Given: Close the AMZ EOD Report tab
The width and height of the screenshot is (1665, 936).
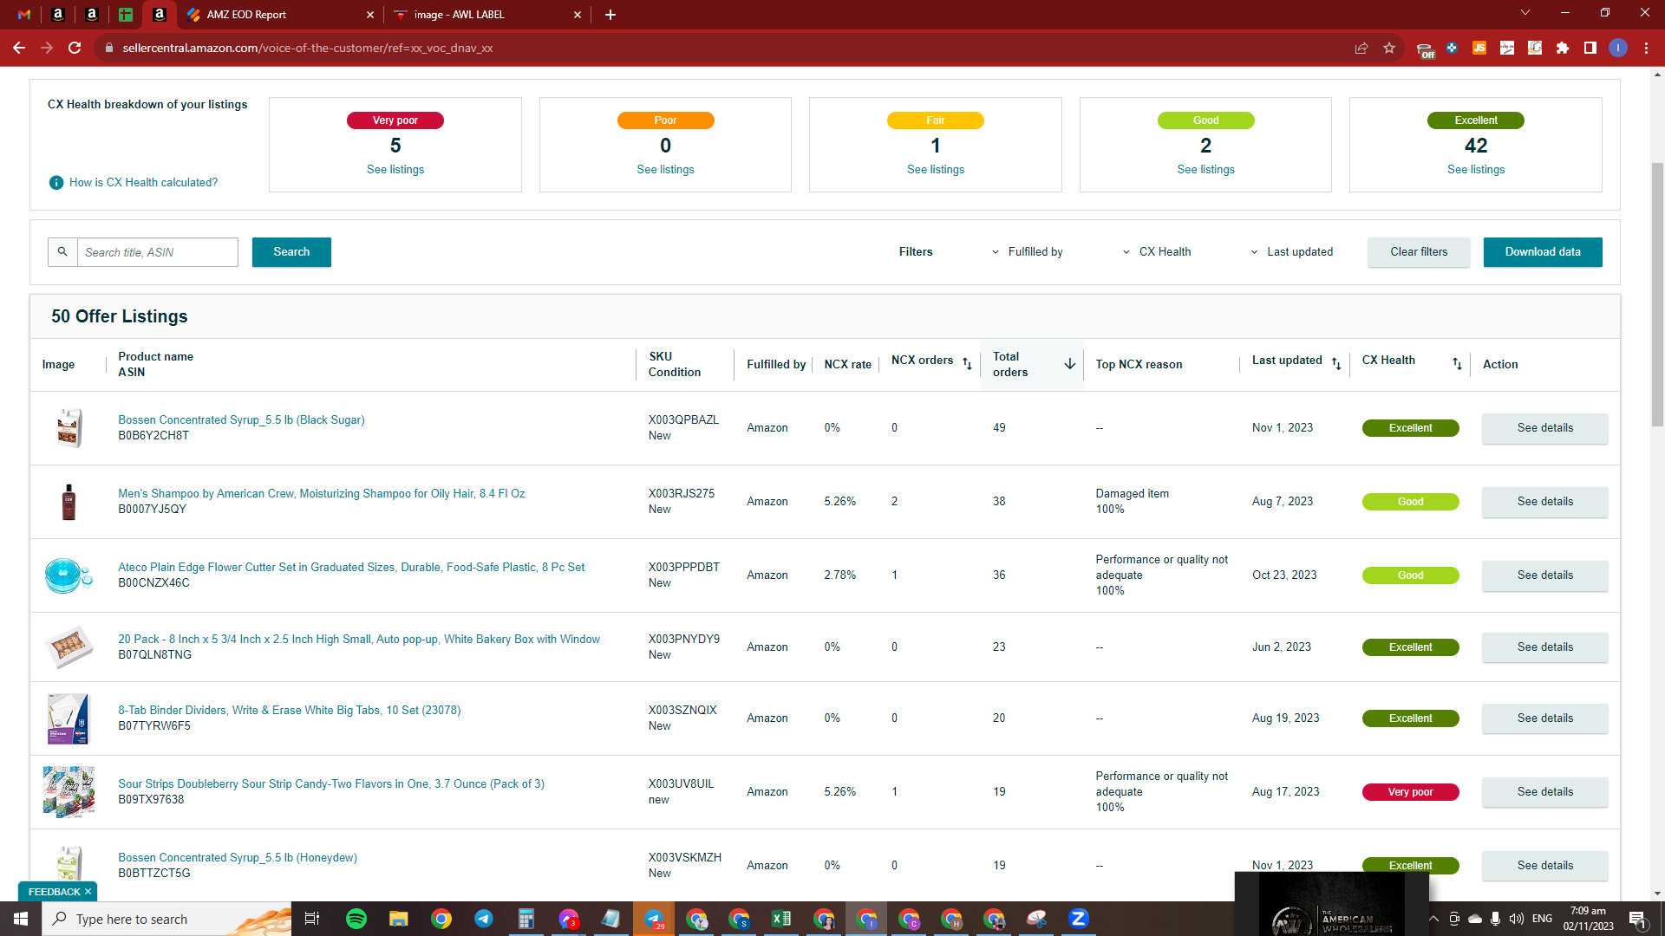Looking at the screenshot, I should coord(370,15).
